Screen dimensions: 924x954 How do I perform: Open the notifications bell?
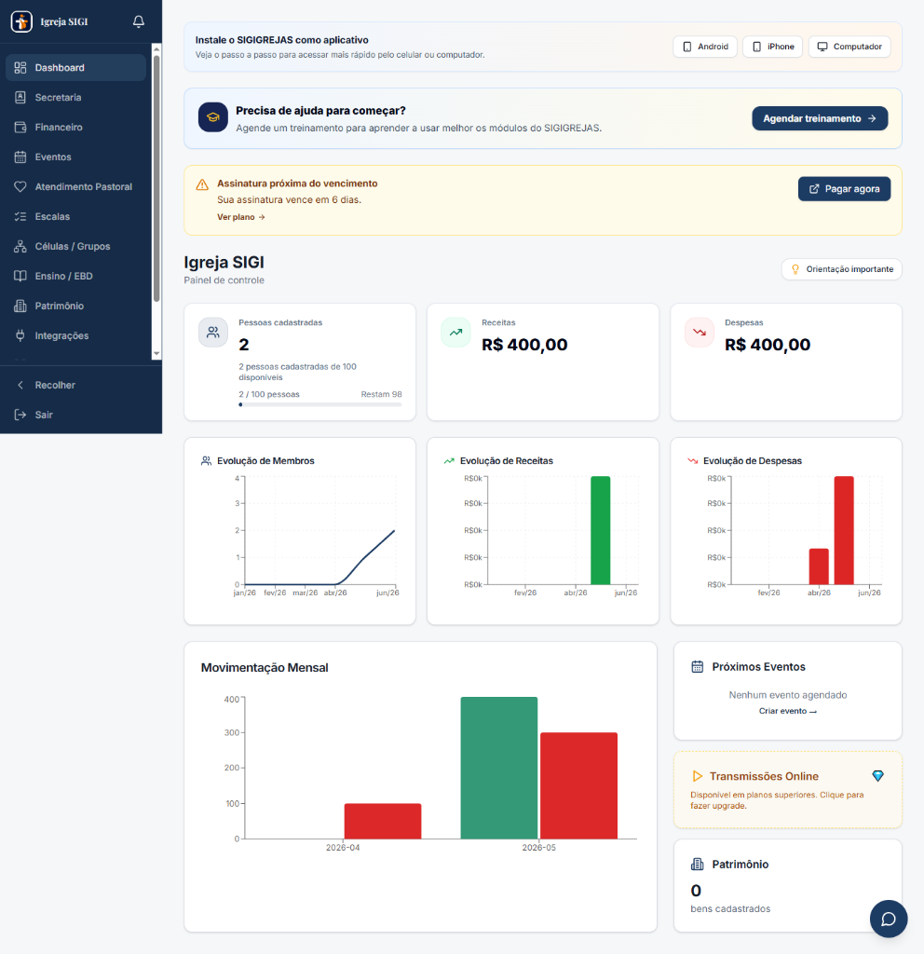(139, 22)
